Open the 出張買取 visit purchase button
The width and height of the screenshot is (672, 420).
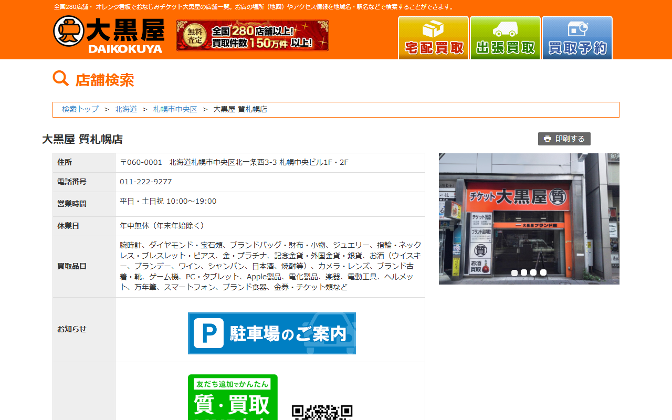click(x=505, y=38)
